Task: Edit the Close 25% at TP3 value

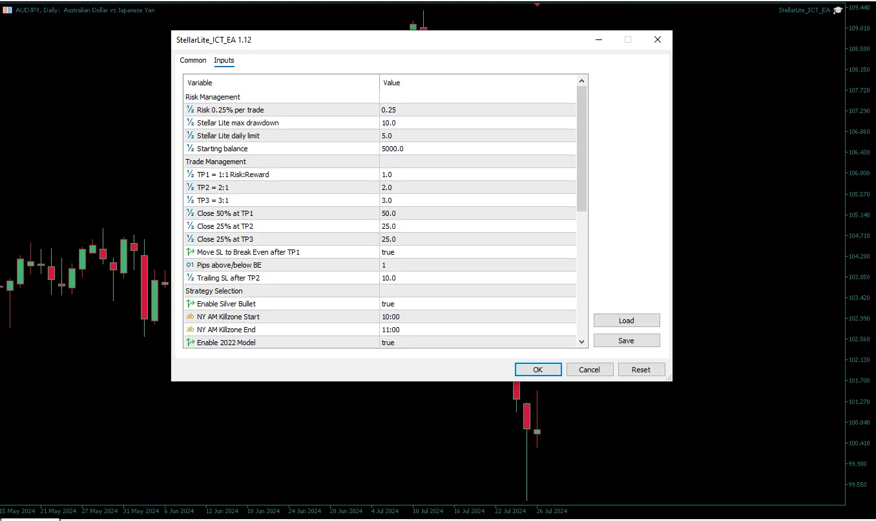Action: 478,239
